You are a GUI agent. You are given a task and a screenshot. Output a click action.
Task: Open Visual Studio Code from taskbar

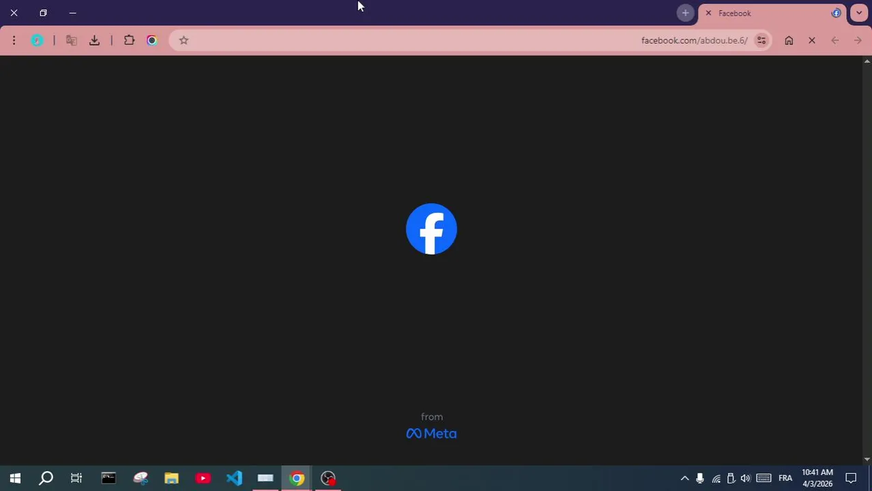pyautogui.click(x=234, y=478)
